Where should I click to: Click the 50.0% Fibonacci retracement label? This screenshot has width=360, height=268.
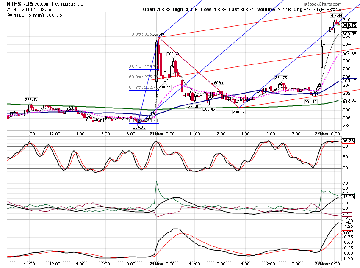(144, 77)
